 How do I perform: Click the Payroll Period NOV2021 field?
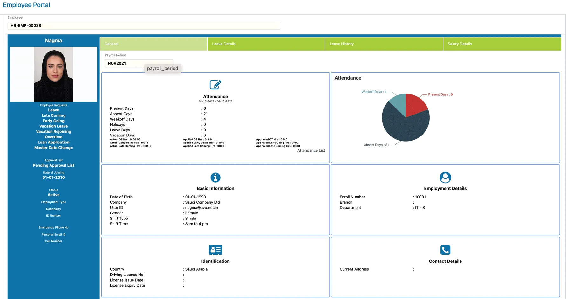(x=139, y=63)
